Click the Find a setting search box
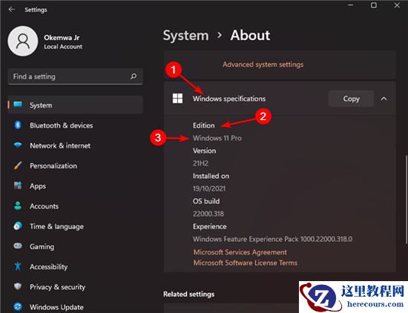 pos(75,76)
